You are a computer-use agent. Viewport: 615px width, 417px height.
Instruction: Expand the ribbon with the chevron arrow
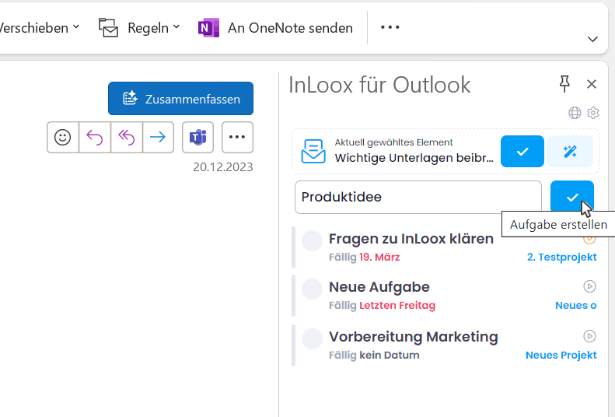point(592,39)
